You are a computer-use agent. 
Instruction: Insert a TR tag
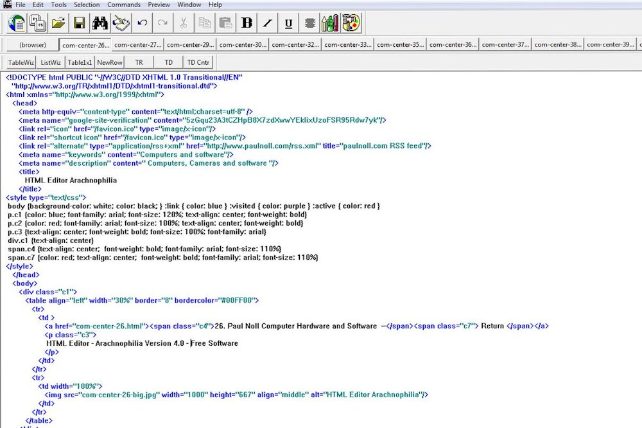point(139,62)
